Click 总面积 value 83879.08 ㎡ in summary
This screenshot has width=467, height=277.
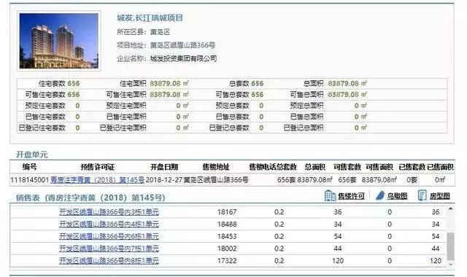tap(347, 84)
